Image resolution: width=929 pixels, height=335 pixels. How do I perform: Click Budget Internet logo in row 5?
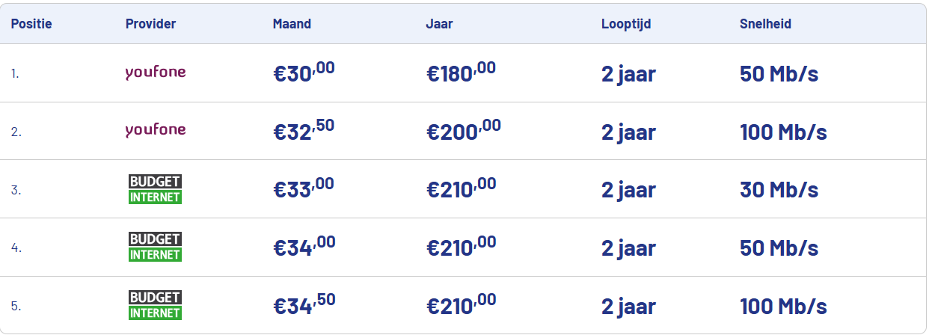(x=155, y=305)
